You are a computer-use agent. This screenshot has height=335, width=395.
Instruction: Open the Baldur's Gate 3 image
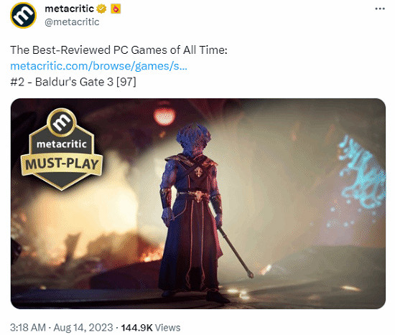[x=198, y=203]
